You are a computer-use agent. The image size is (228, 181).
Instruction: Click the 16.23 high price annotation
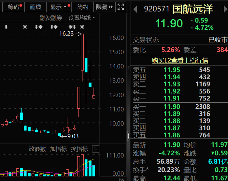tap(66, 34)
